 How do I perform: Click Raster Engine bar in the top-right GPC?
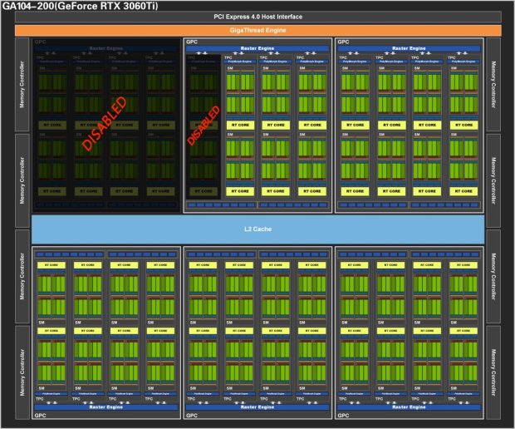tap(409, 48)
